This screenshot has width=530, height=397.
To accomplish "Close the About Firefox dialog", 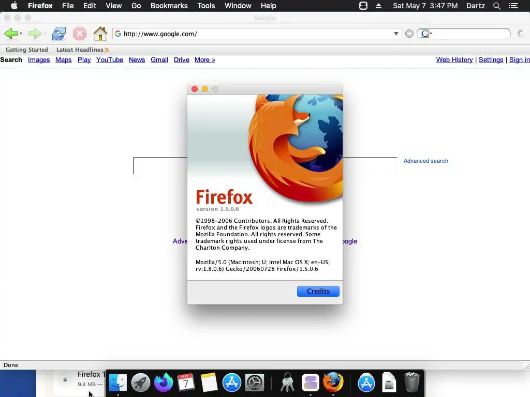I will 195,89.
